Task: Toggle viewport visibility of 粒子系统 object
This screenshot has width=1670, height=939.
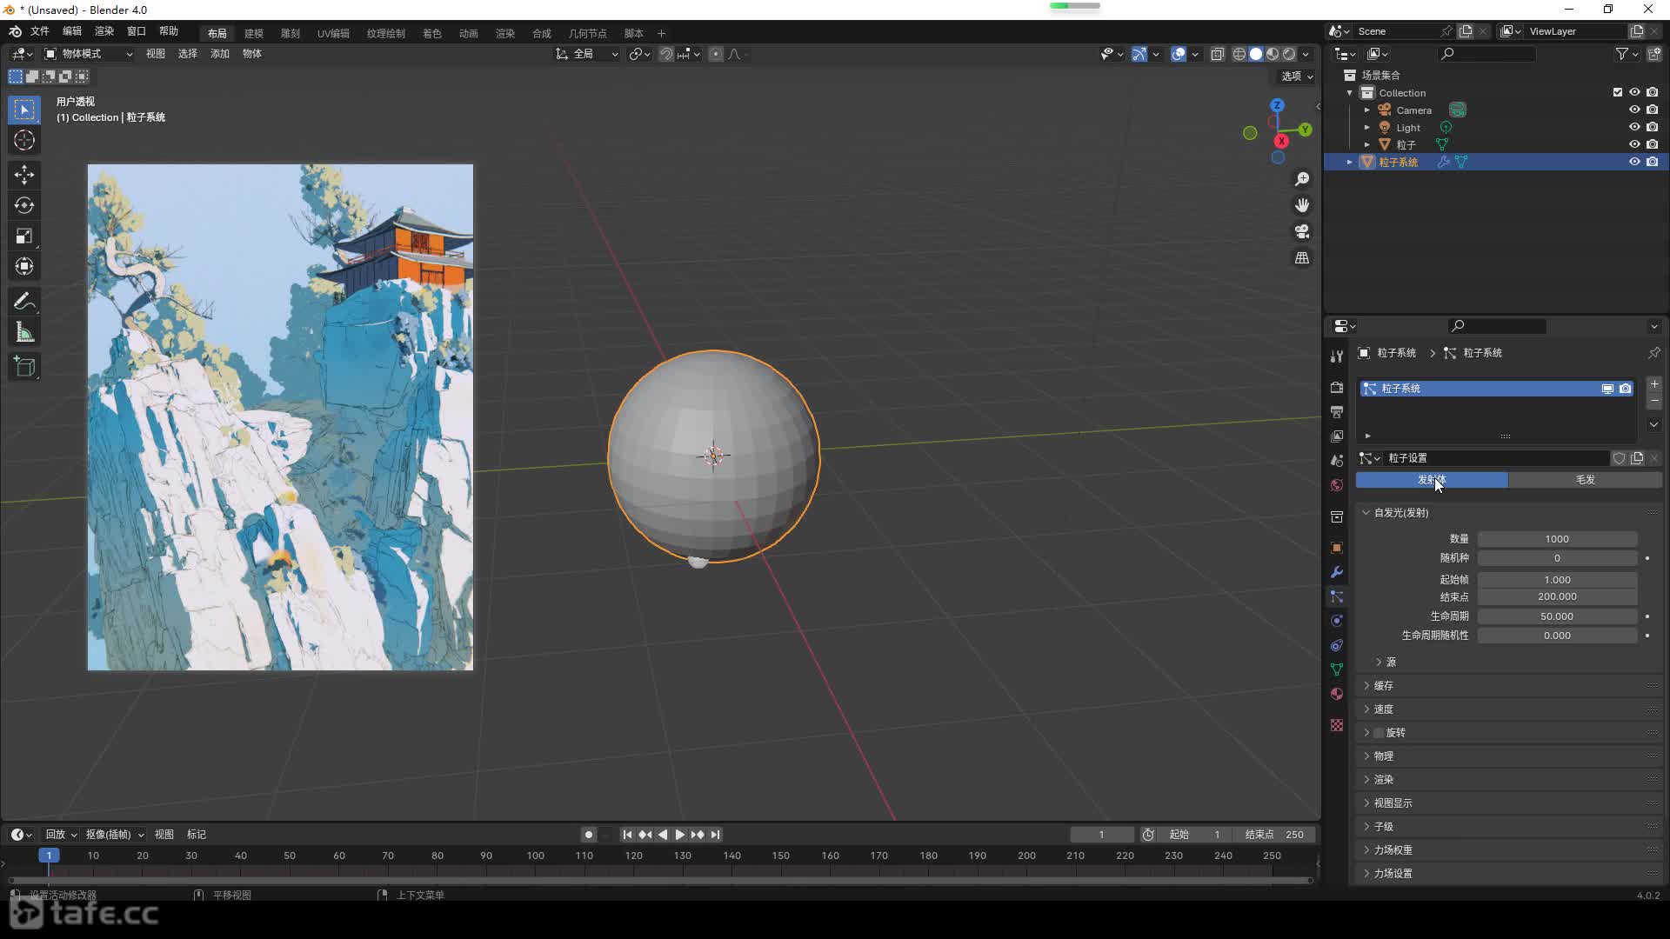Action: (1634, 162)
